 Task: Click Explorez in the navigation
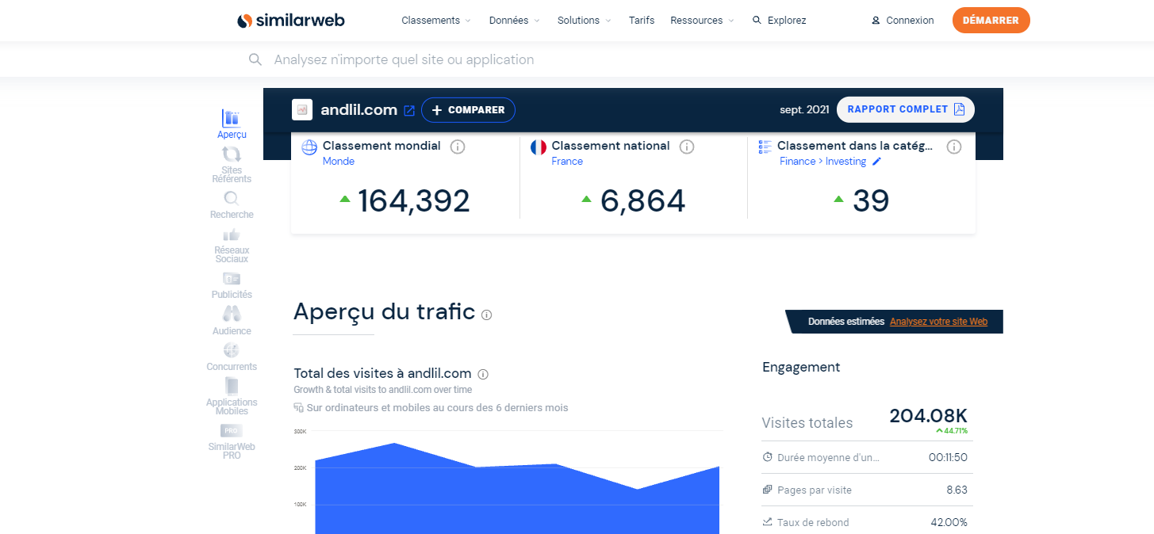[779, 21]
